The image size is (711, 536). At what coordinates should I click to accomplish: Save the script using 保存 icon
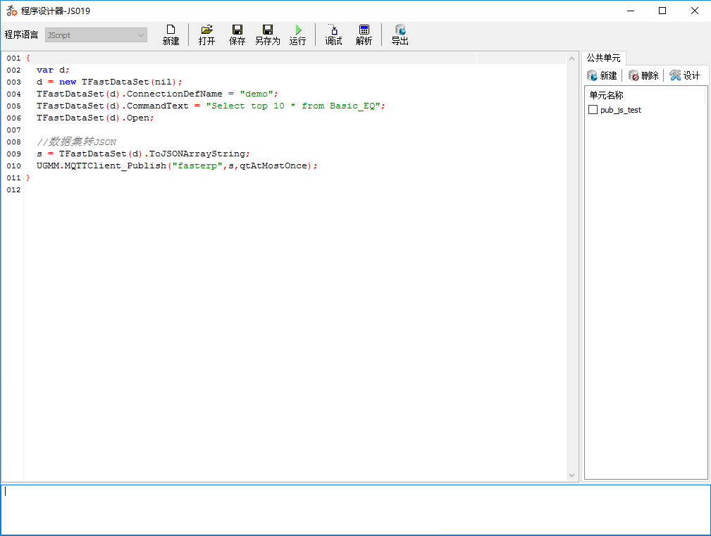pos(237,35)
